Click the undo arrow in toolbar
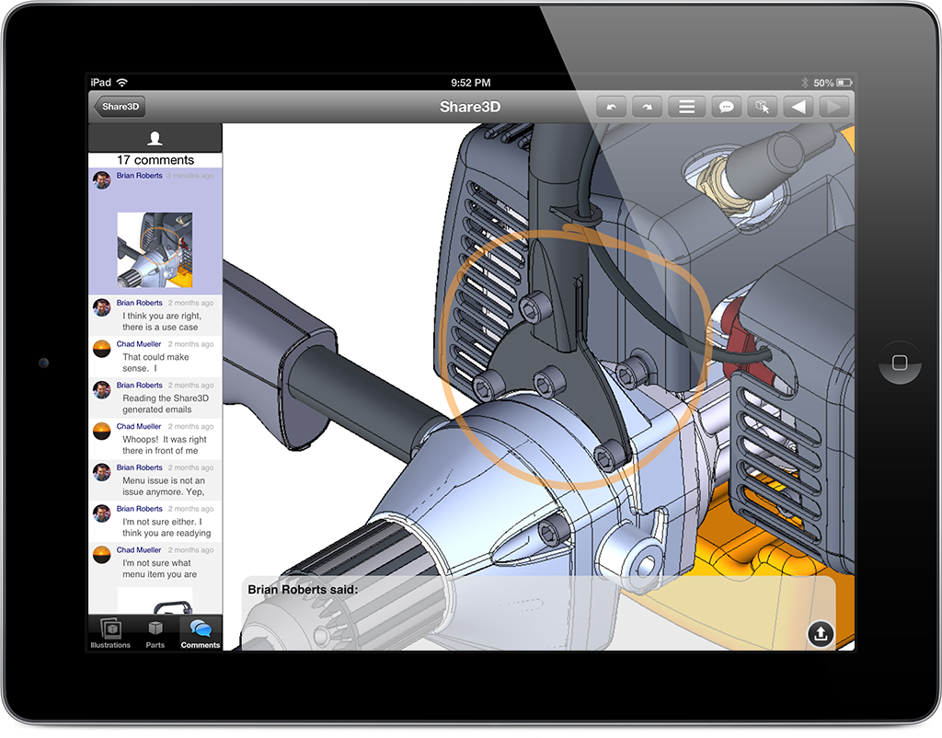This screenshot has height=738, width=942. 612,107
